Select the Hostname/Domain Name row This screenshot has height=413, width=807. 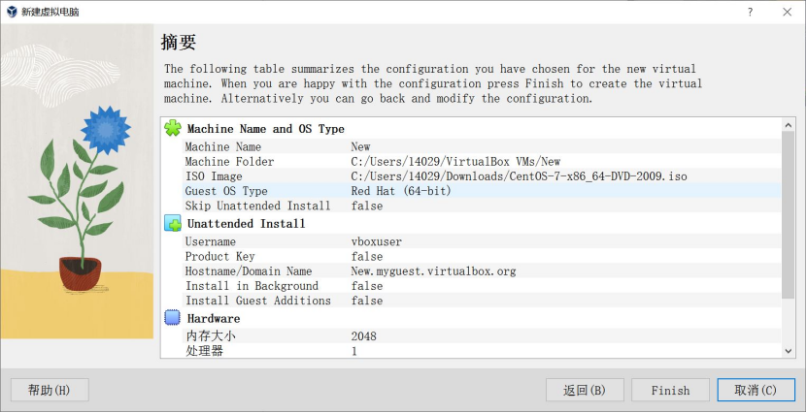coord(482,270)
